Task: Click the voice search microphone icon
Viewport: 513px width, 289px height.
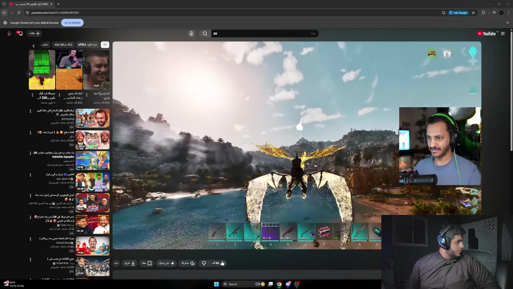Action: coord(191,33)
